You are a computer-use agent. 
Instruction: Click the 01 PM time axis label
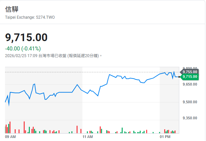165,137
